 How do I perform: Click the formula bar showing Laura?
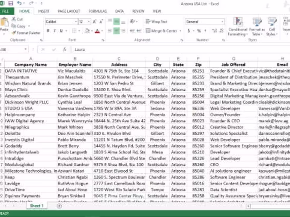click(x=180, y=50)
